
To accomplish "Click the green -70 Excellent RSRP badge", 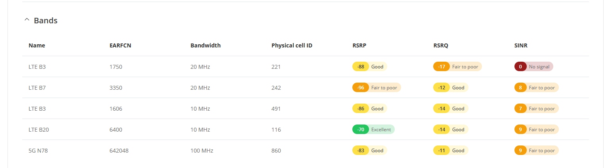I will [373, 129].
